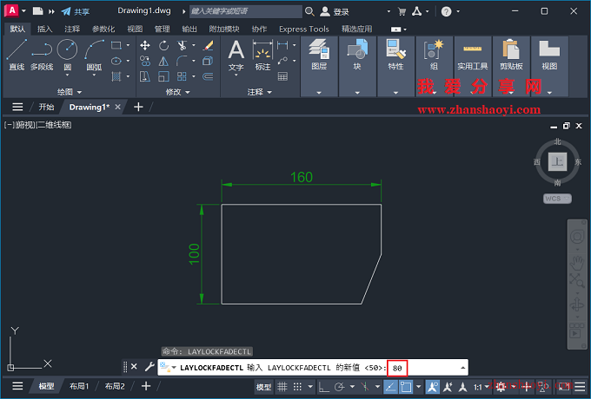This screenshot has width=591, height=399.
Task: Open the annotation scale 1:1 dropdown
Action: (x=481, y=387)
